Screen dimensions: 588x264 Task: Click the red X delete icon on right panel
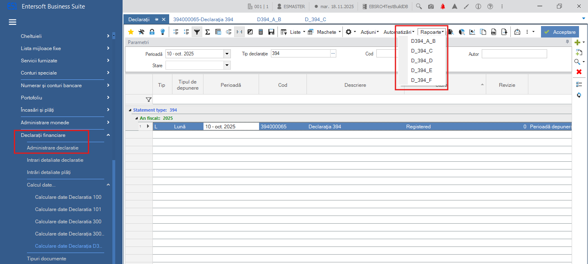coord(579,72)
